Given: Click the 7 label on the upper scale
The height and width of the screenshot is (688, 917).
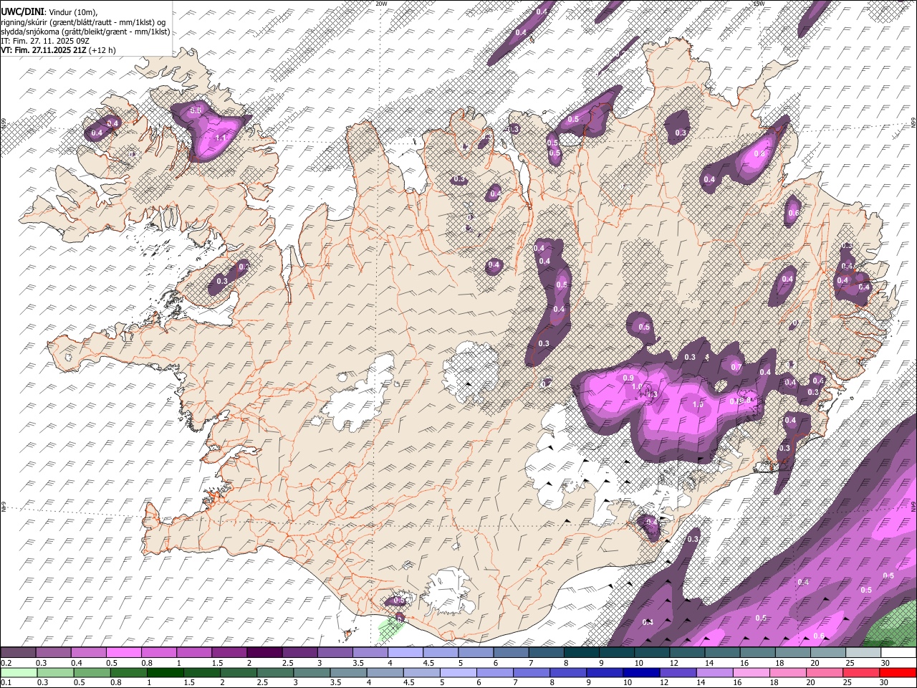Looking at the screenshot, I should coord(529,663).
